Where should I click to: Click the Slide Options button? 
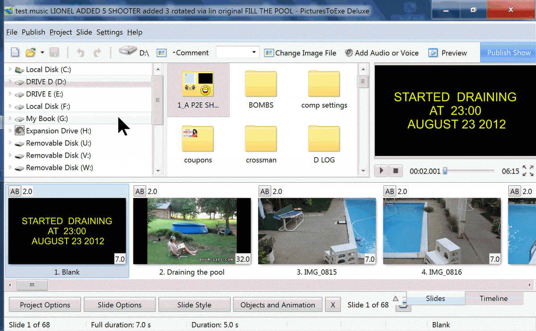point(120,305)
